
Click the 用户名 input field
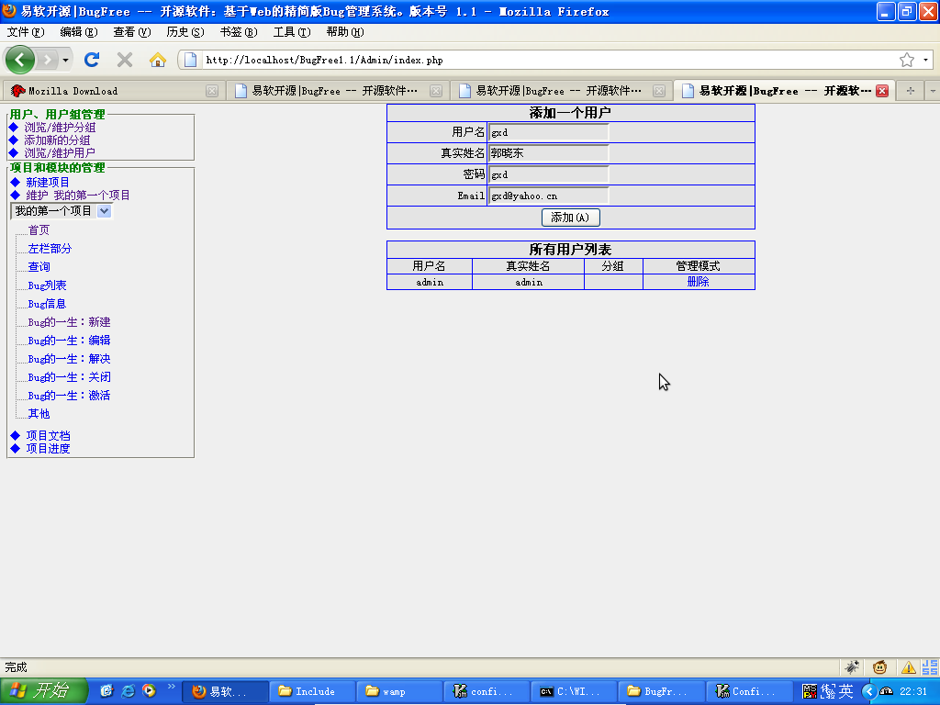coord(549,132)
